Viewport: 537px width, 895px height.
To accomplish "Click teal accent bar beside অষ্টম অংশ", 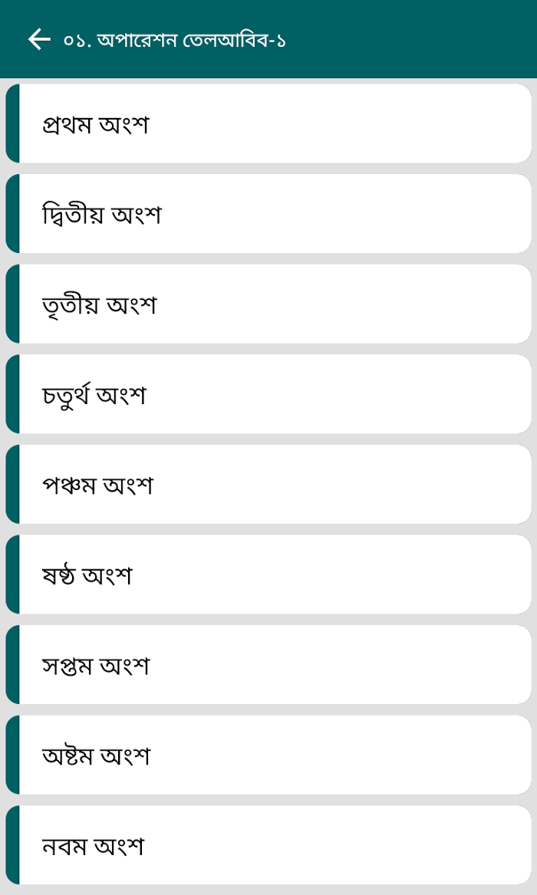I will [x=12, y=755].
